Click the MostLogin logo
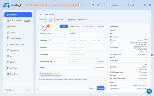The height and width of the screenshot is (96, 154). (12, 5)
